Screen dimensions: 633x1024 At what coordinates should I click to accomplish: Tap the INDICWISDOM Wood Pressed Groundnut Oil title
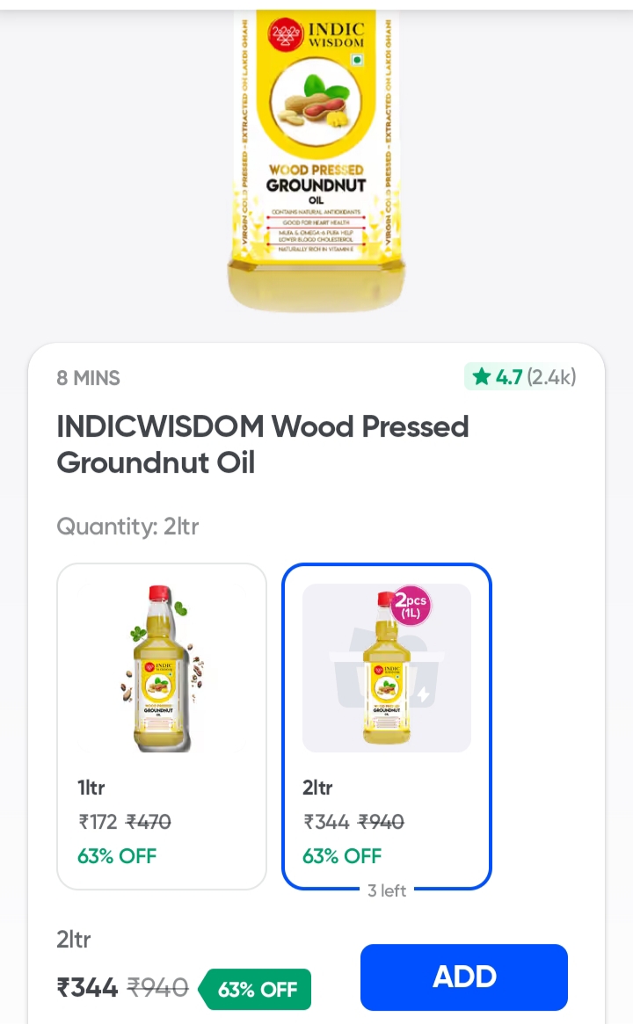point(263,444)
